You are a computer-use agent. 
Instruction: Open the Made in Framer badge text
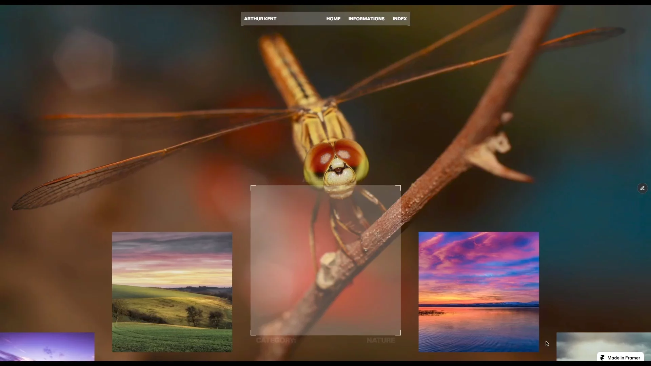point(624,358)
